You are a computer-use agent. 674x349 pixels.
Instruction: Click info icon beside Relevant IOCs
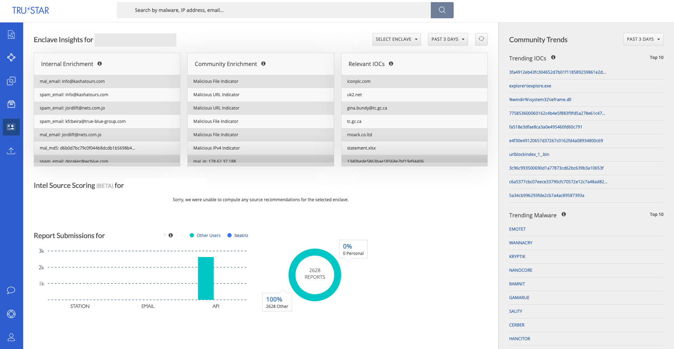point(391,64)
